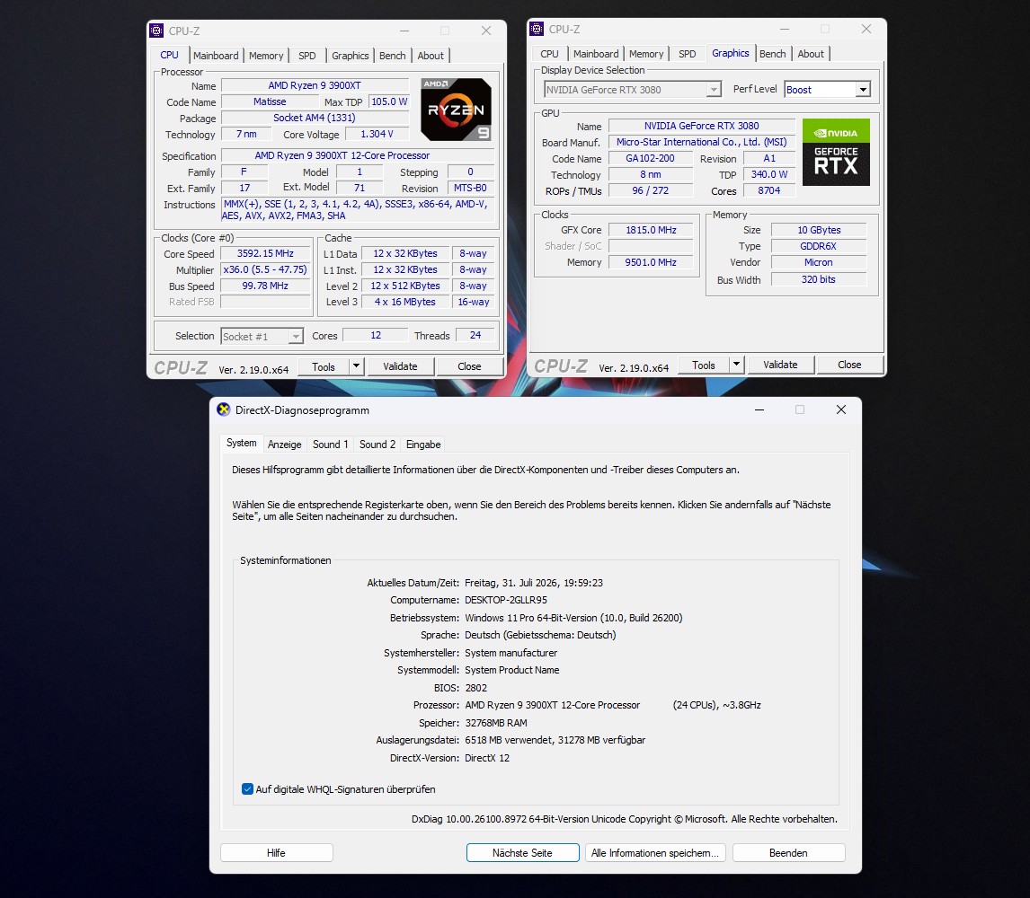Image resolution: width=1030 pixels, height=898 pixels.
Task: Switch to Anzeige tab in DxDiag
Action: [284, 445]
